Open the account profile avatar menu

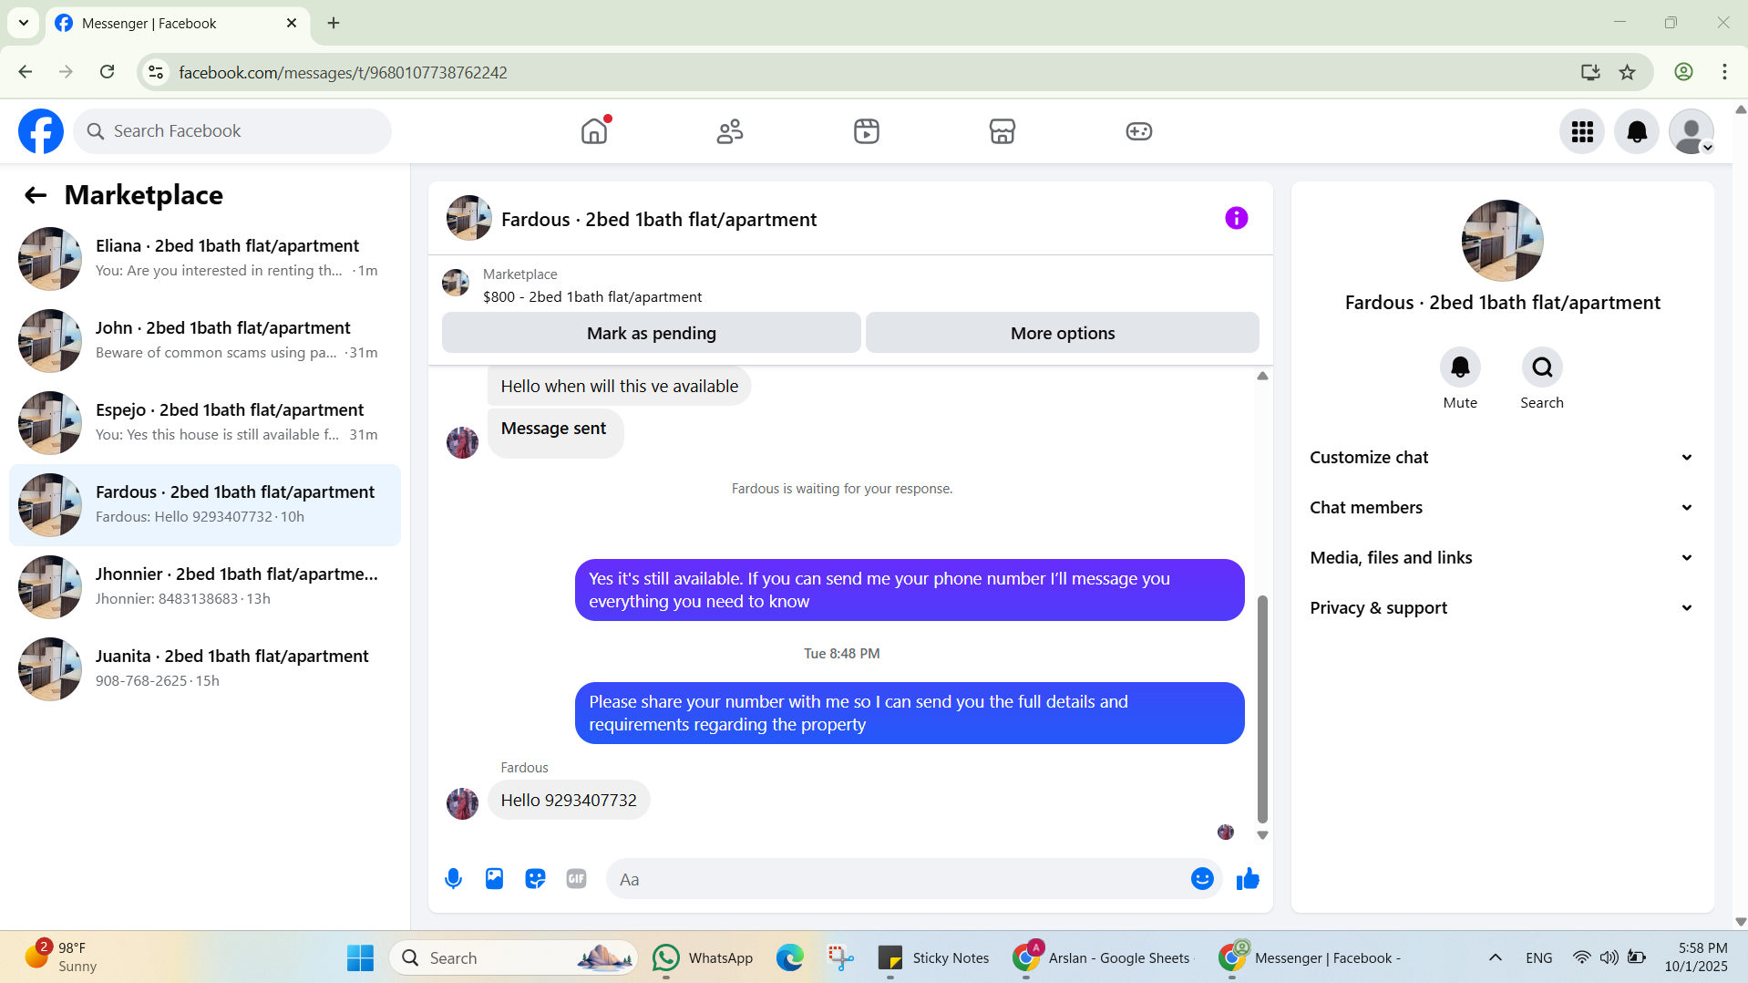click(x=1691, y=131)
